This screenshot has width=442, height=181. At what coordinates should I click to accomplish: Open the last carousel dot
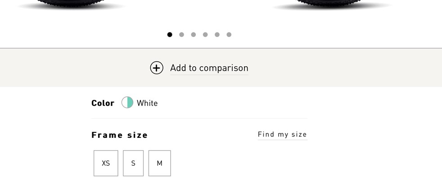(229, 35)
